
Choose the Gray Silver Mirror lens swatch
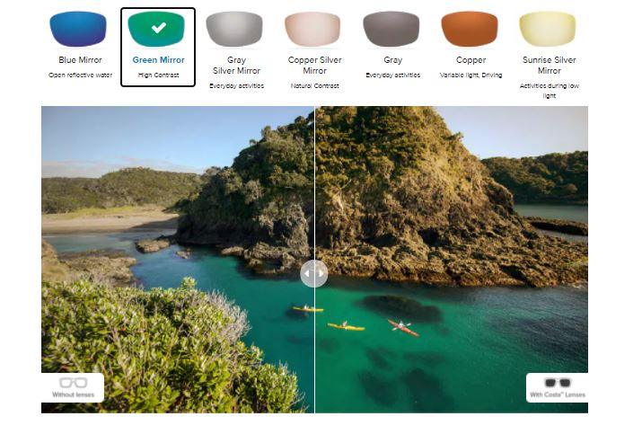(234, 28)
